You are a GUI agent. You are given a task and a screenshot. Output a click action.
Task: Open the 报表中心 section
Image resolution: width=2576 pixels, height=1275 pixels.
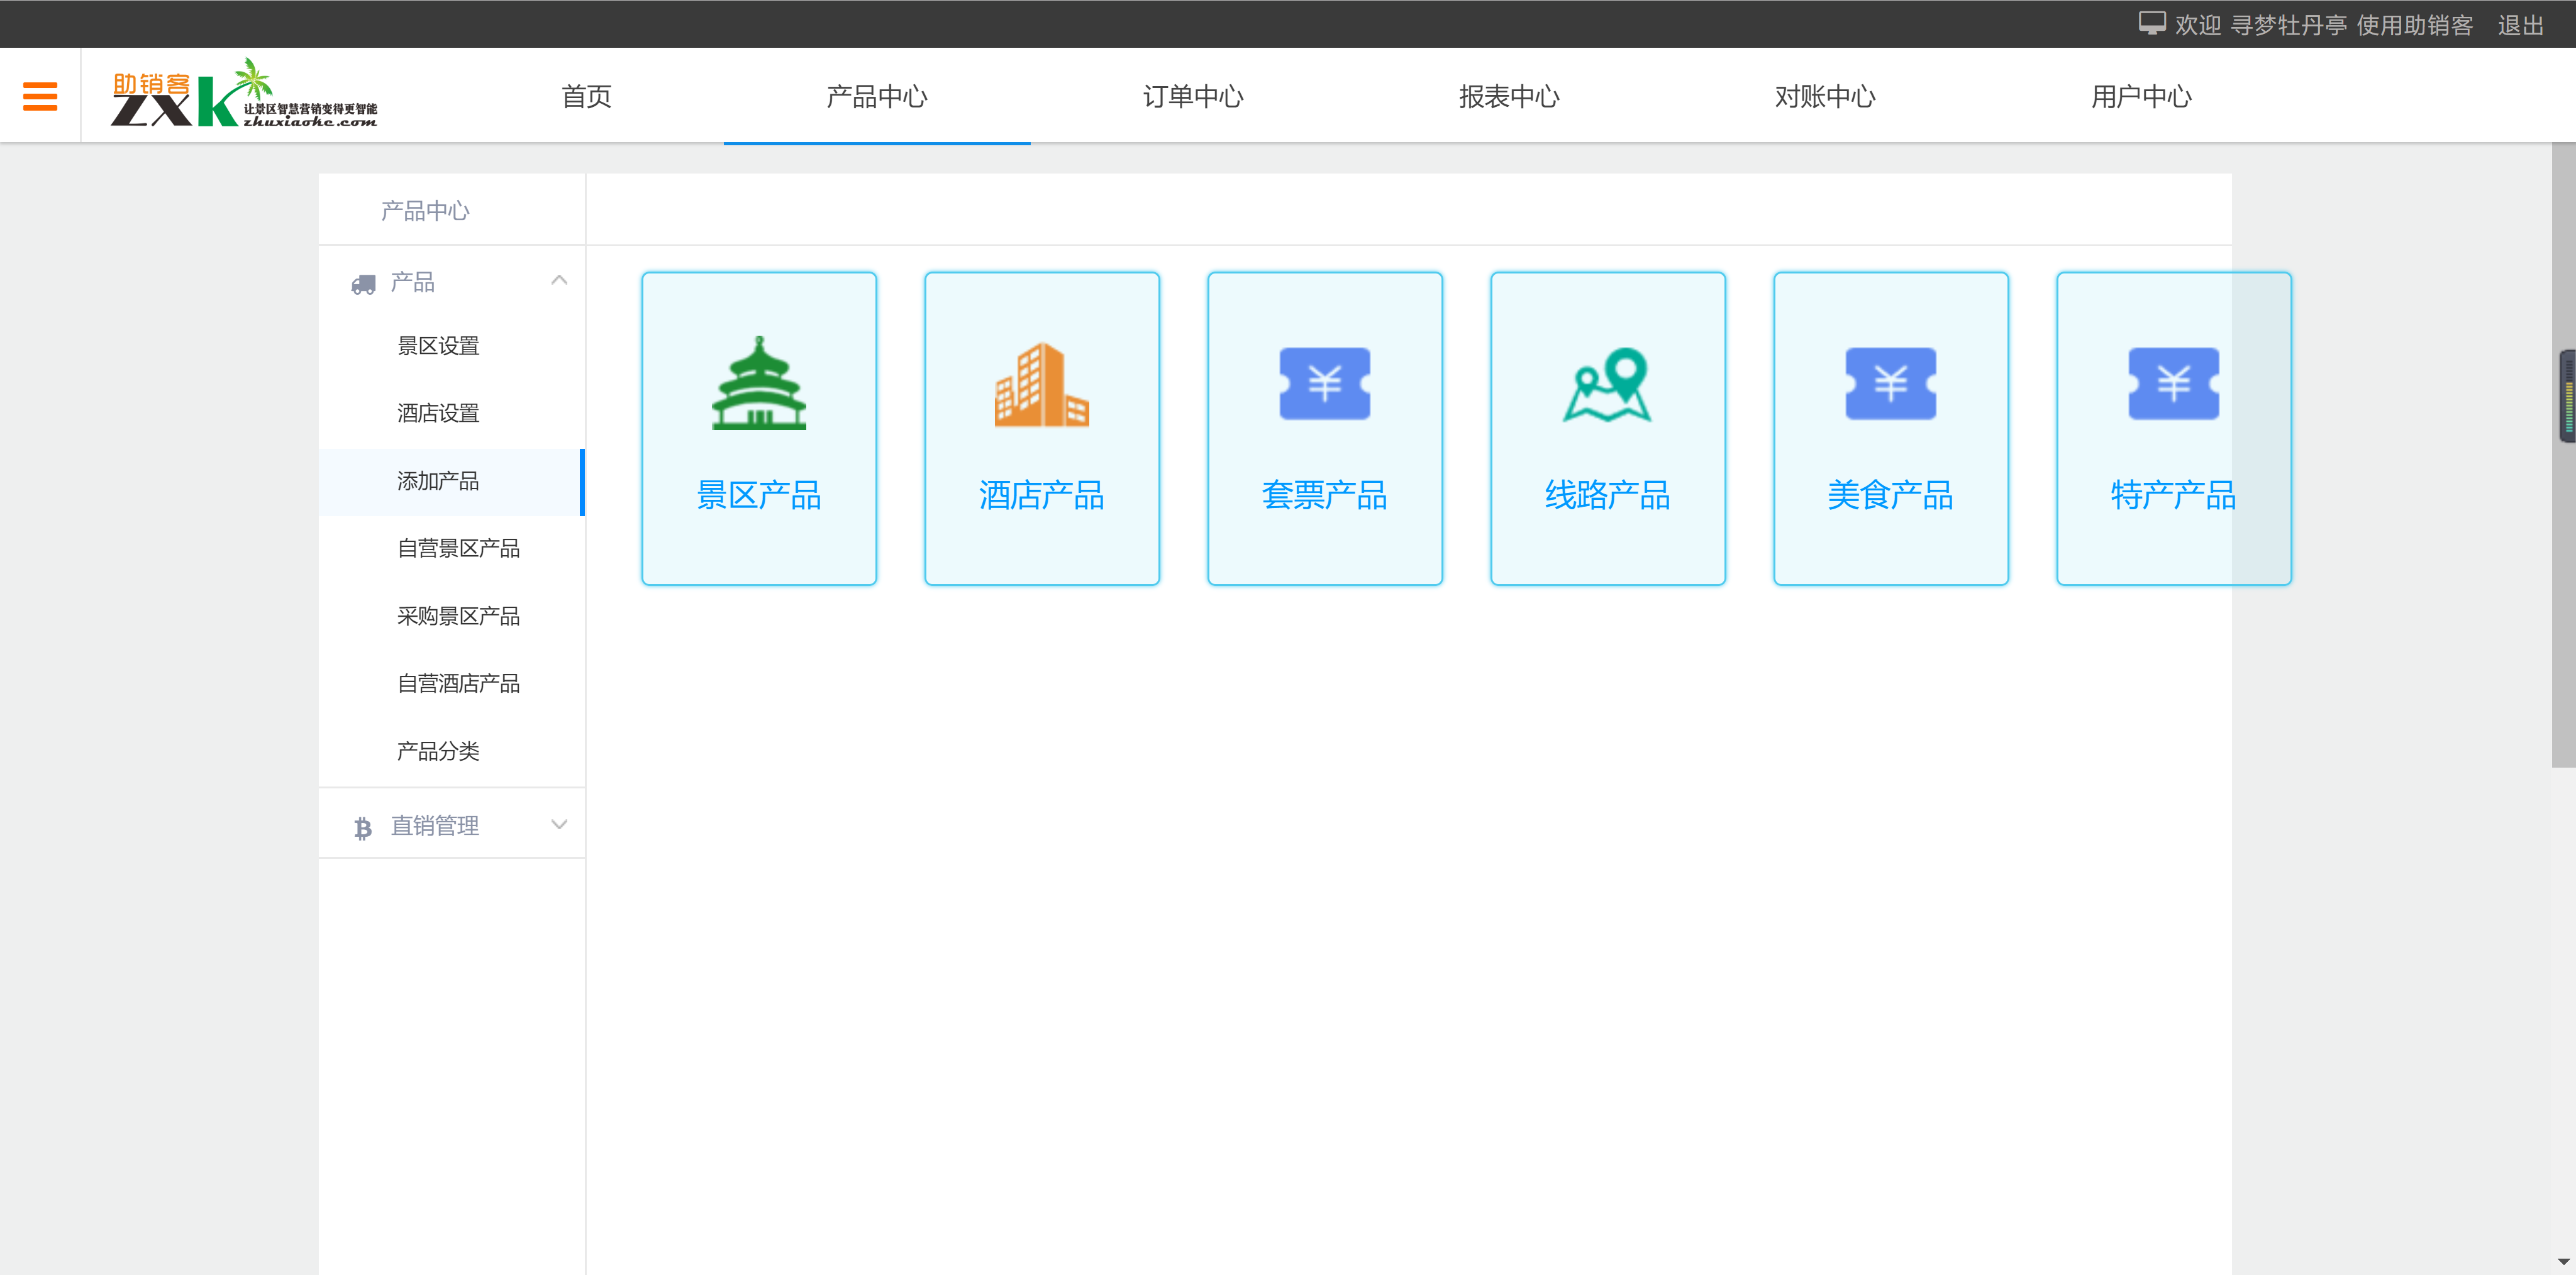click(x=1510, y=97)
